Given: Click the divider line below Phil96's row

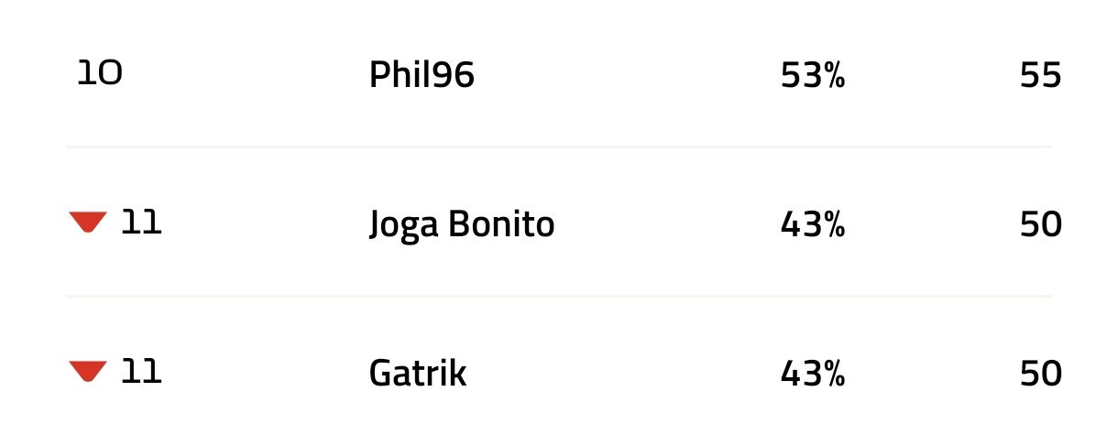Looking at the screenshot, I should [x=559, y=147].
